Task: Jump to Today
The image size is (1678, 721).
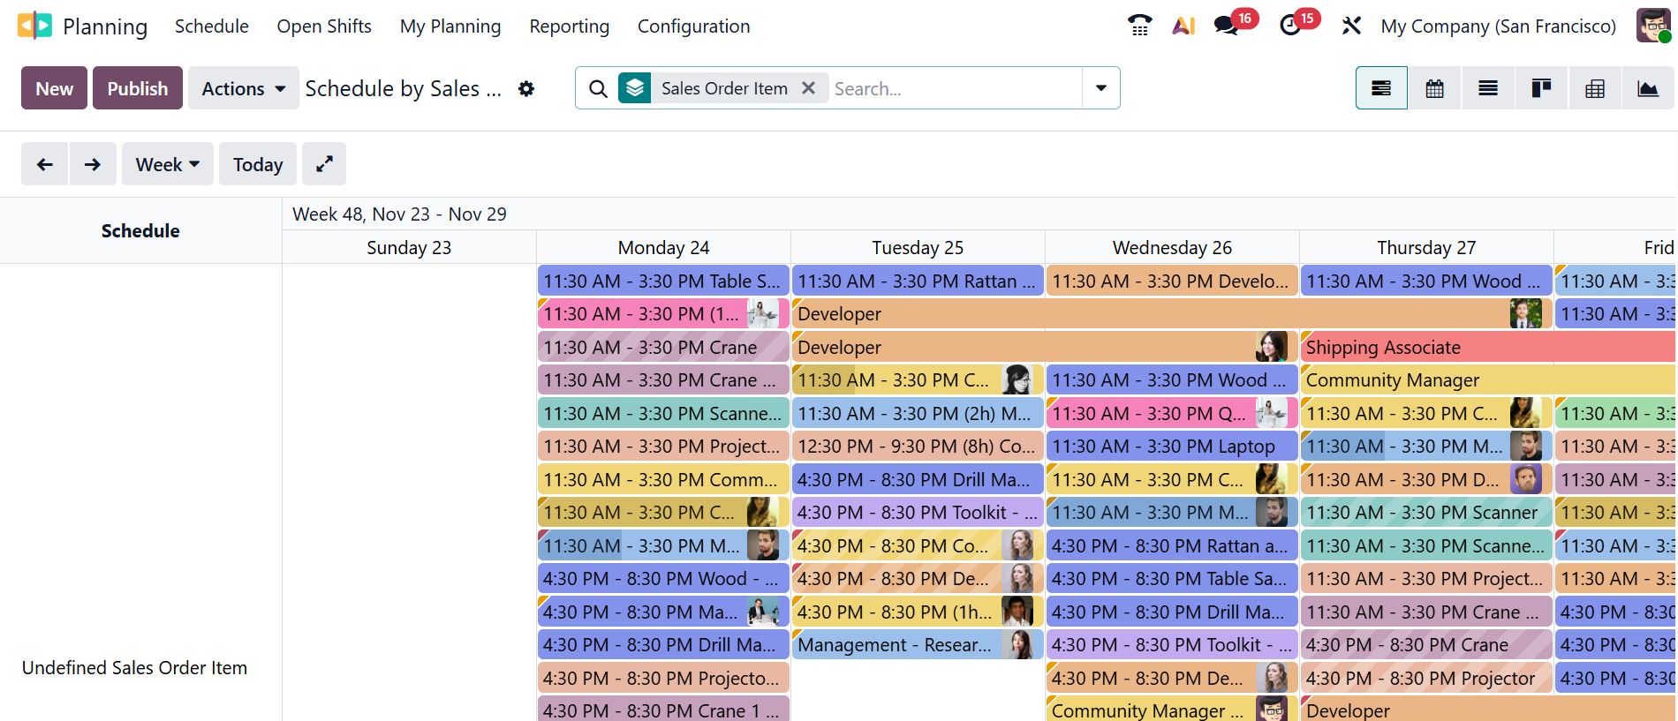Action: click(x=258, y=164)
